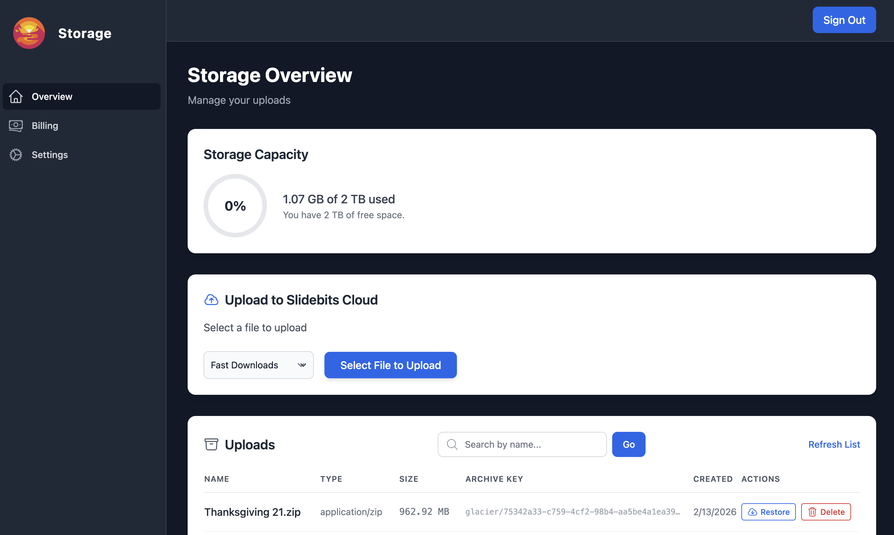Click the Settings gear icon in sidebar
894x535 pixels.
[16, 155]
